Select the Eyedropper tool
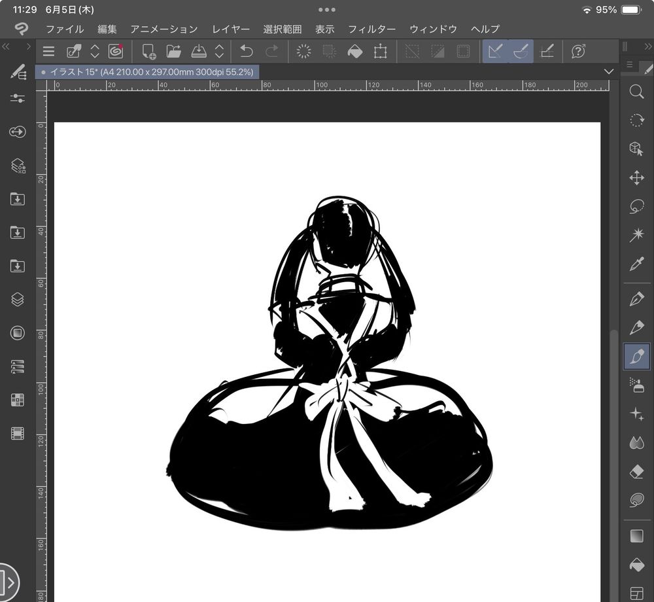This screenshot has height=602, width=654. [636, 264]
